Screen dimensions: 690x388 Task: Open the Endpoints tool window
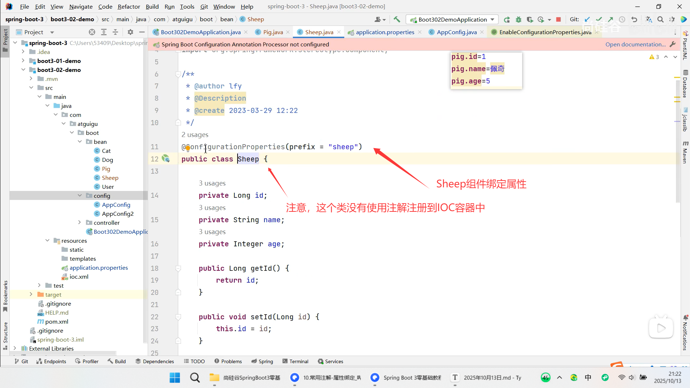pyautogui.click(x=51, y=361)
